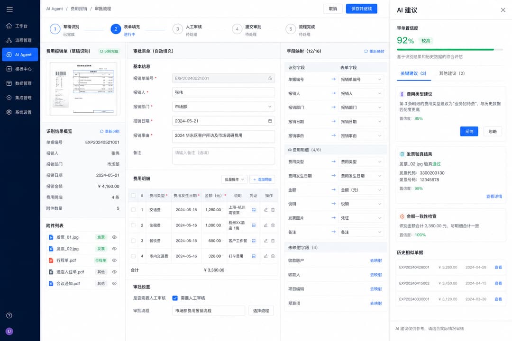Click 去映射 for 收款账户
This screenshot has height=341, width=512.
pos(376,260)
